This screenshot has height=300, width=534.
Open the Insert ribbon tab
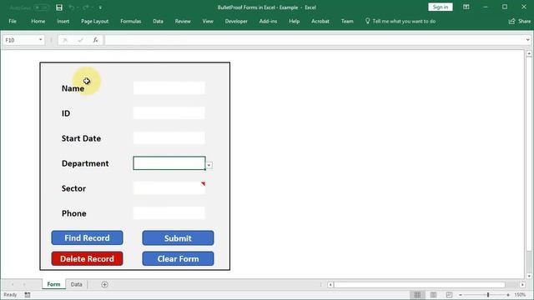[x=63, y=21]
